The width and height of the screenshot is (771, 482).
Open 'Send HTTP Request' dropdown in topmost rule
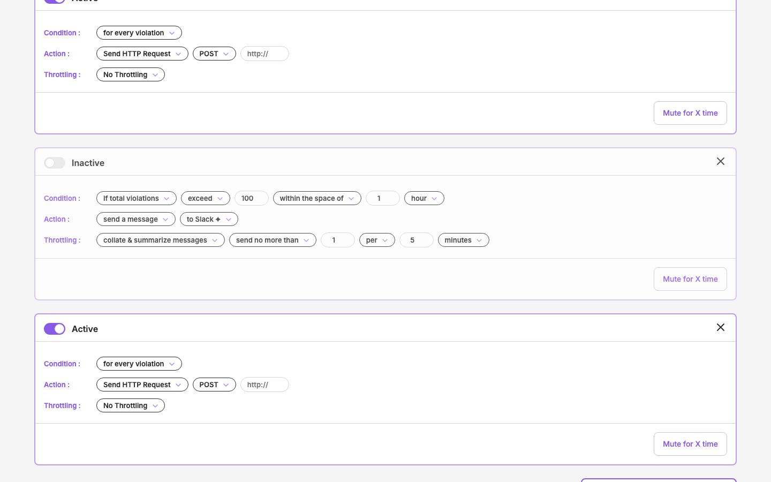[x=142, y=54]
